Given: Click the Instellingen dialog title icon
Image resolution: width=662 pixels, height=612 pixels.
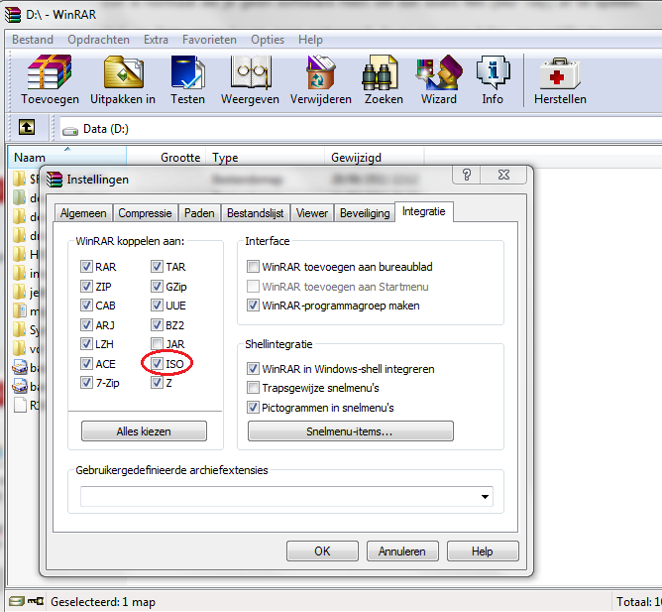Looking at the screenshot, I should (55, 180).
